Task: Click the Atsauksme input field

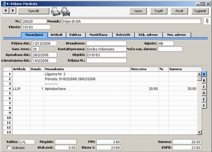Action: tap(106, 43)
